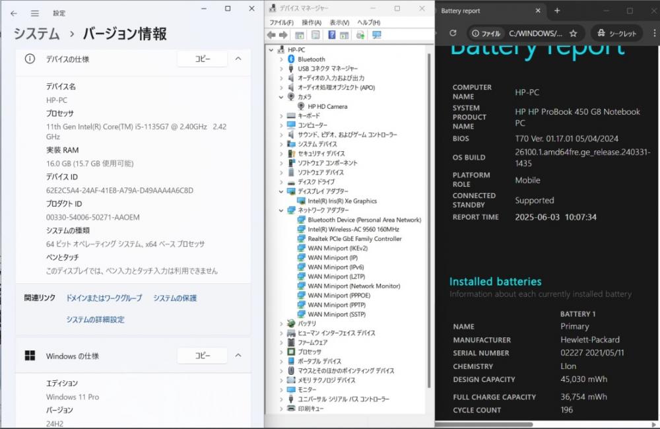Viewport: 660px width, 429px height.
Task: Click システム breadcrumb in Settings
Action: 36,34
